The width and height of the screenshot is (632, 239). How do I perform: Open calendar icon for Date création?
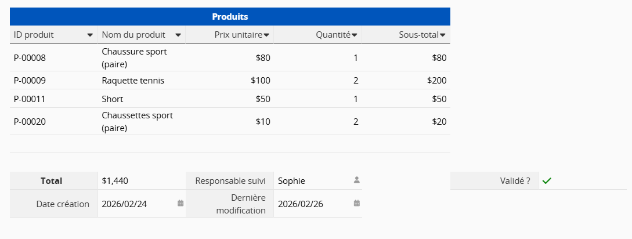pyautogui.click(x=180, y=204)
